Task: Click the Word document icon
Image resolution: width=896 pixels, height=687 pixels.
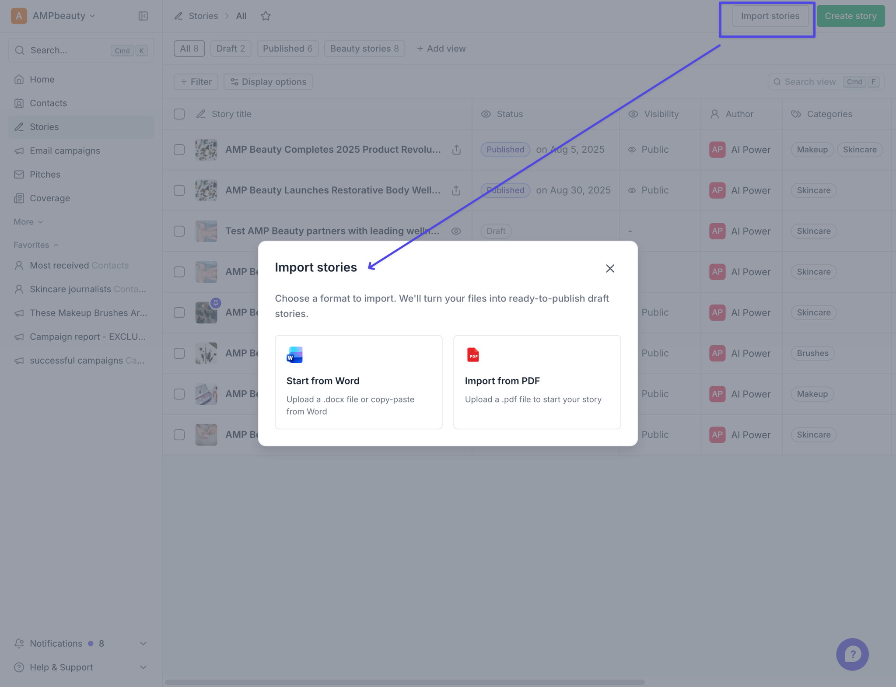Action: pos(294,355)
